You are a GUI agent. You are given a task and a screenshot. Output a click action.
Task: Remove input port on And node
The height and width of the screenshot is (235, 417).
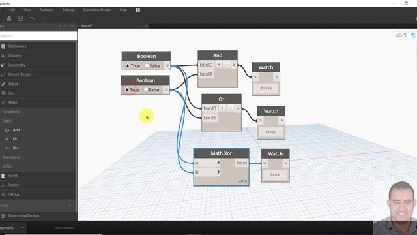point(227,65)
